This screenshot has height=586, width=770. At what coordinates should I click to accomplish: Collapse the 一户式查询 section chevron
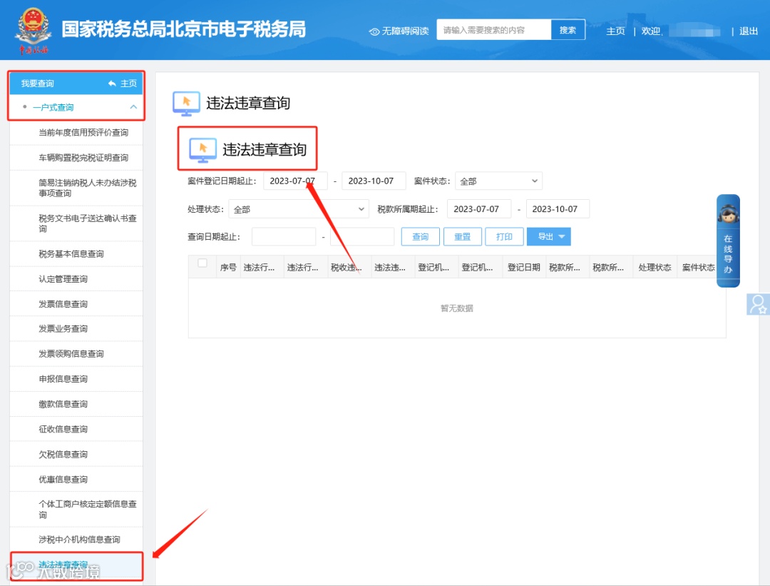click(x=133, y=107)
